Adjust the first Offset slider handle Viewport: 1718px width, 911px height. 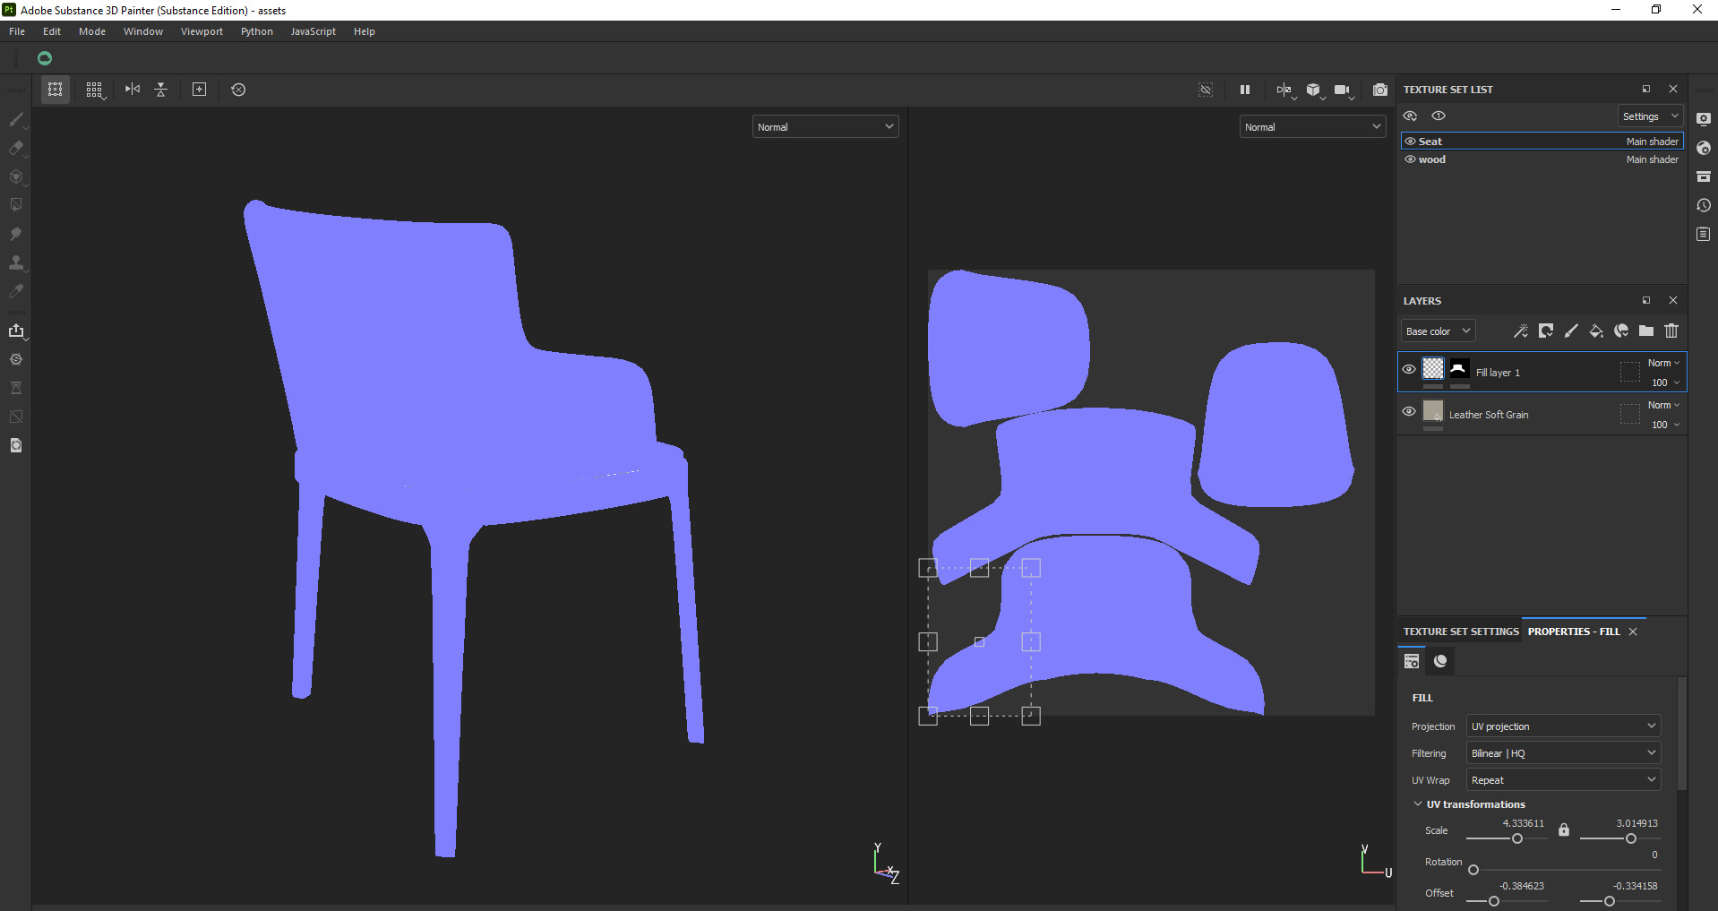(1494, 901)
